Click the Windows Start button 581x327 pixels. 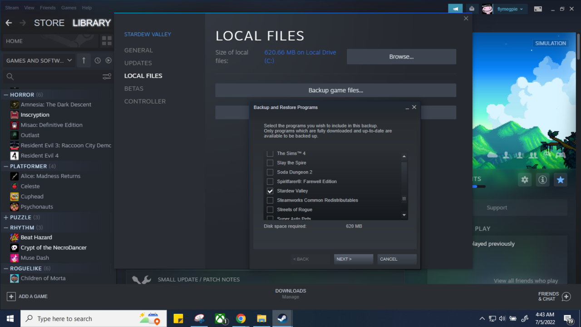click(x=10, y=318)
